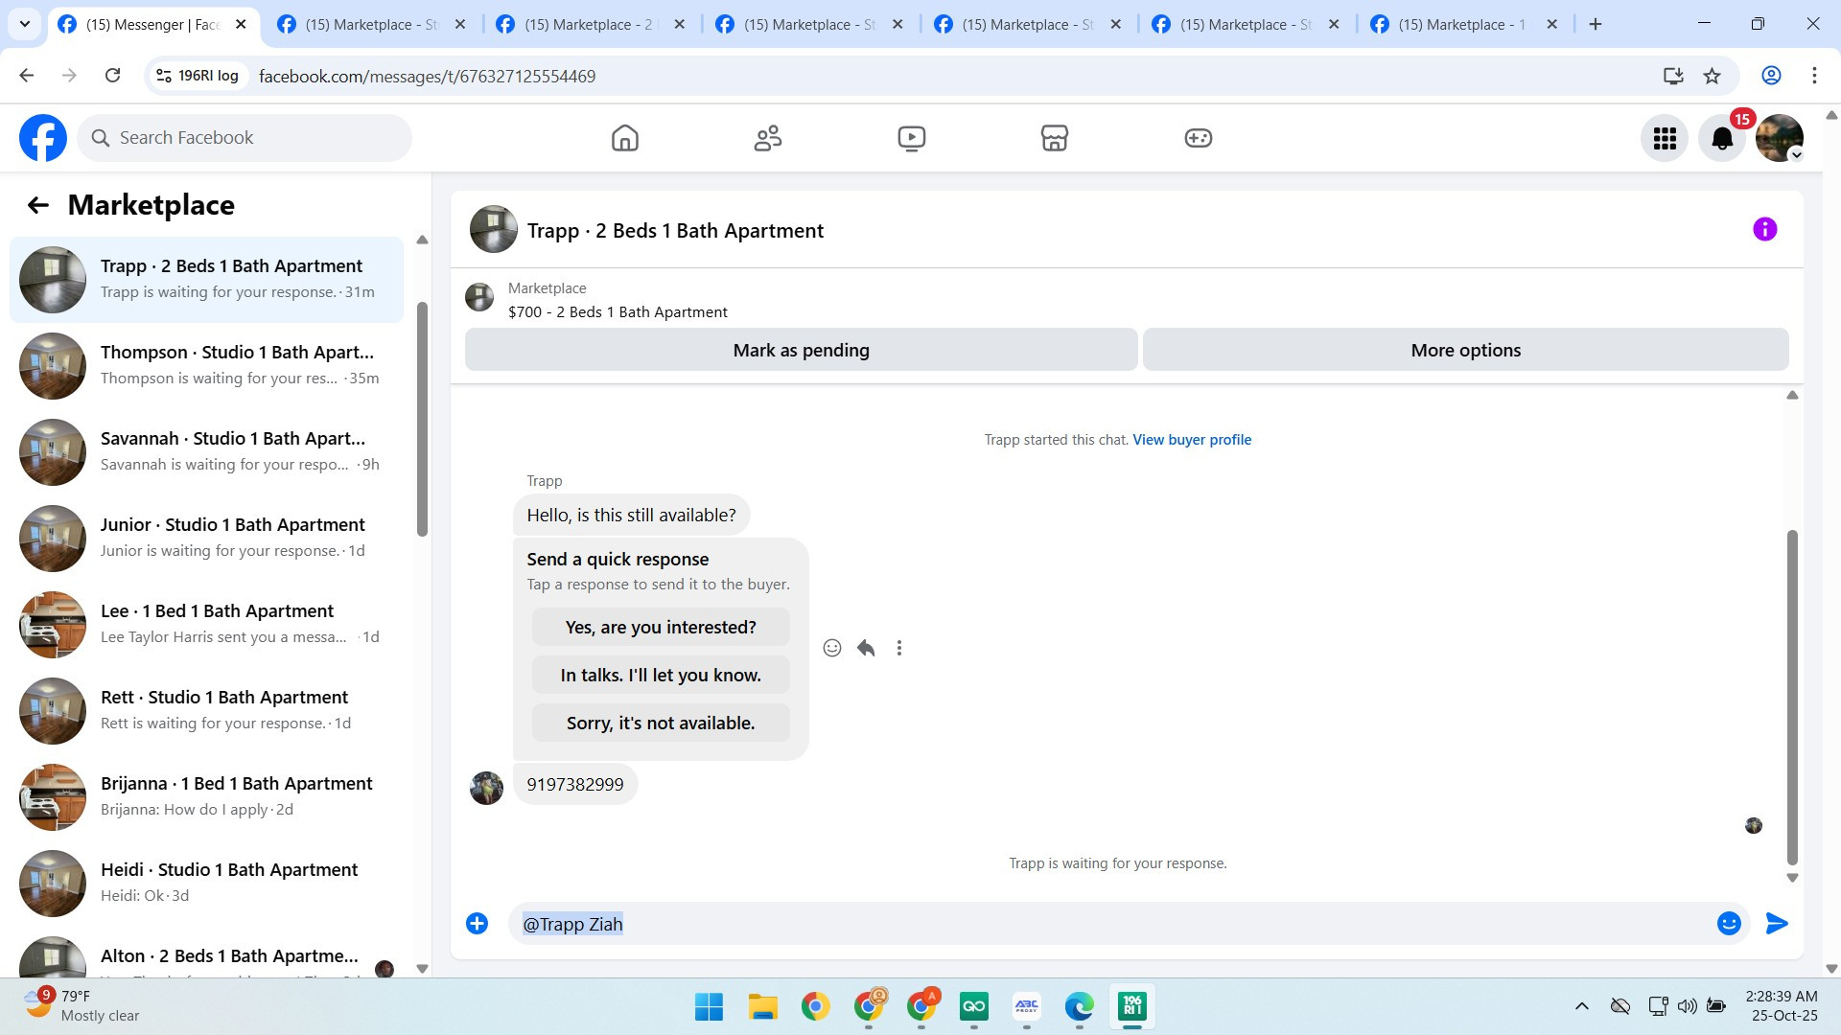Switch to the second Marketplace browser tab
1841x1035 pixels.
point(372,25)
